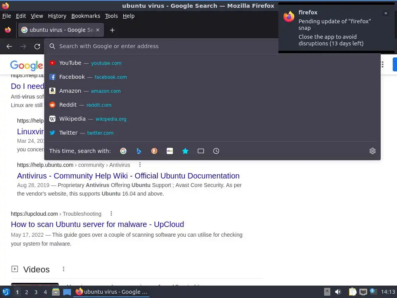The height and width of the screenshot is (298, 397).
Task: Open a new tab with plus button
Action: point(112,30)
